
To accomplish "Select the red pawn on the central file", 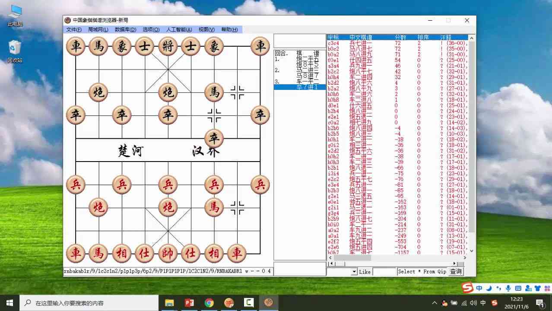I will (x=168, y=184).
